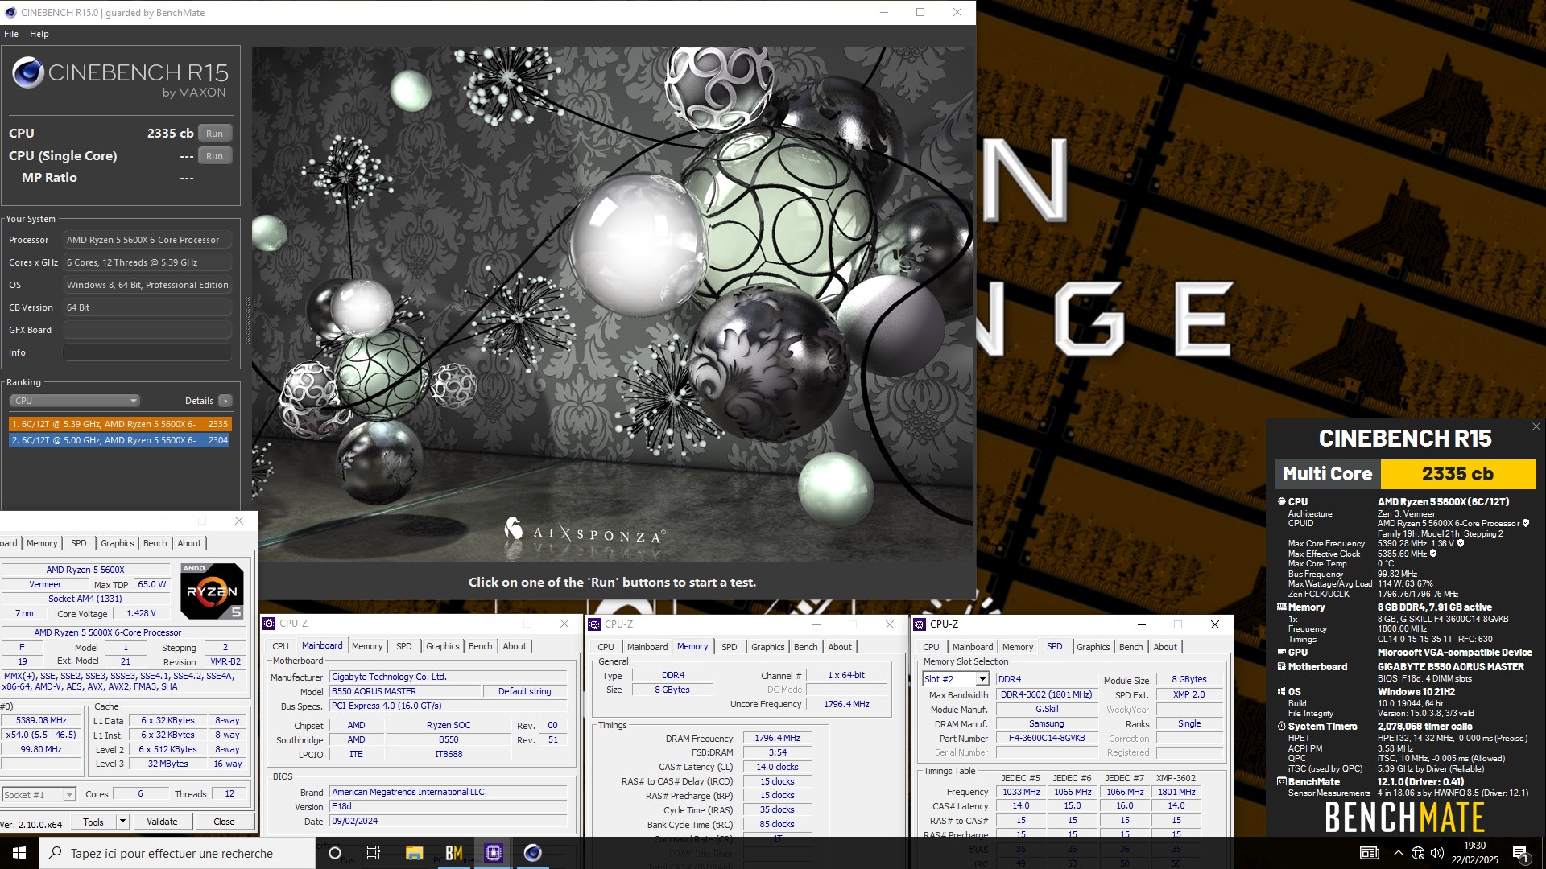Open Bench tab in CPU-Z SPD window
Screen dimensions: 1546x869
coord(1131,647)
